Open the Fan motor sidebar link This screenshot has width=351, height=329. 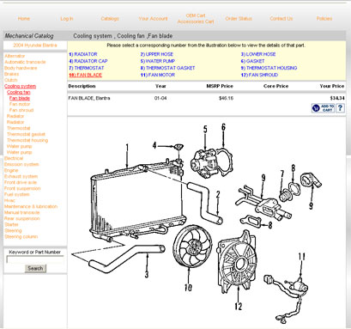click(x=20, y=104)
